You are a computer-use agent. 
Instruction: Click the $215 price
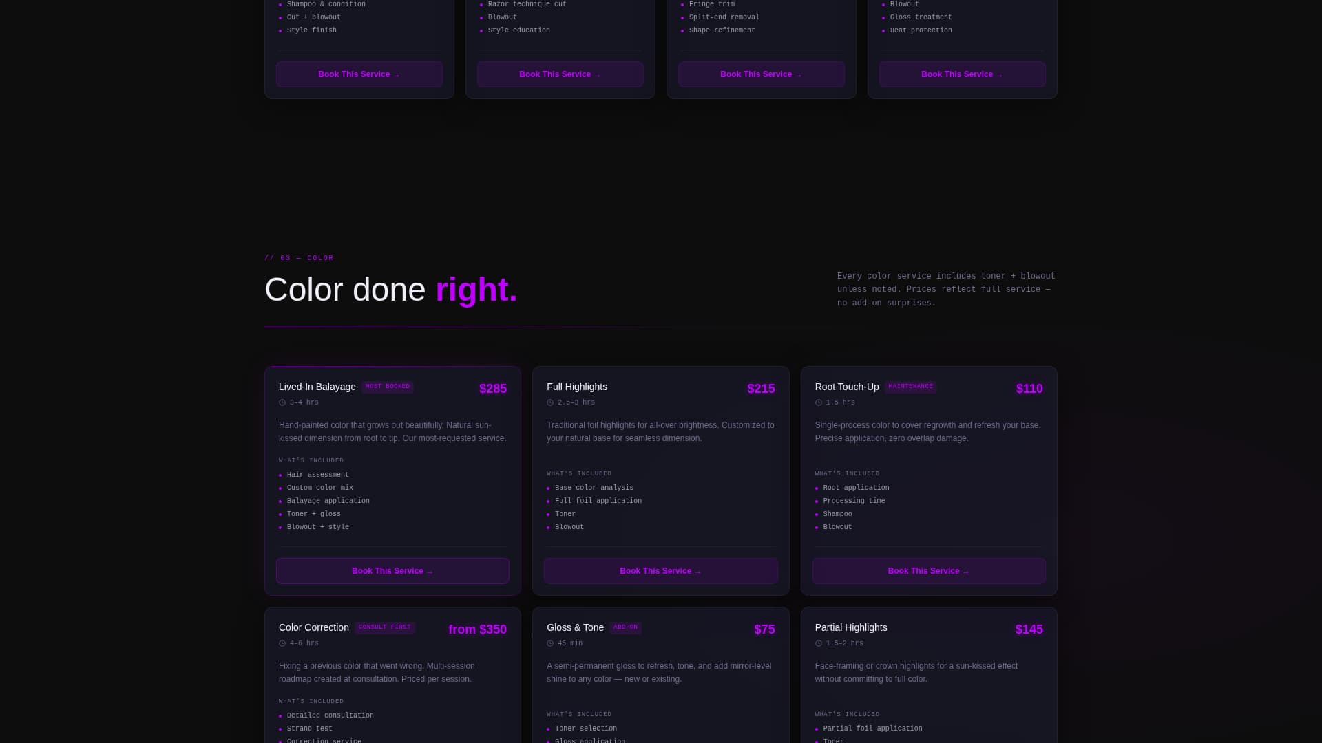click(761, 389)
